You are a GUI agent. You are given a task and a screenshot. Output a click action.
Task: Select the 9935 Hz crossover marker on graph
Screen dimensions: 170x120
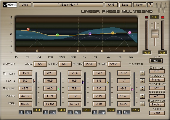point(124,51)
